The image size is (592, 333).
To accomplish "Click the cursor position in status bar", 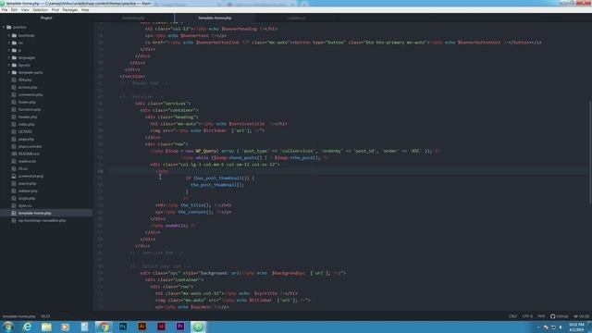I will coord(45,316).
